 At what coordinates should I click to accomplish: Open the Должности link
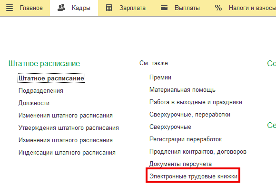(x=34, y=103)
